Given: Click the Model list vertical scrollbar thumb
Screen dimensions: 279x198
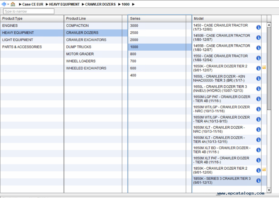Looking at the screenshot, I should [x=269, y=69].
